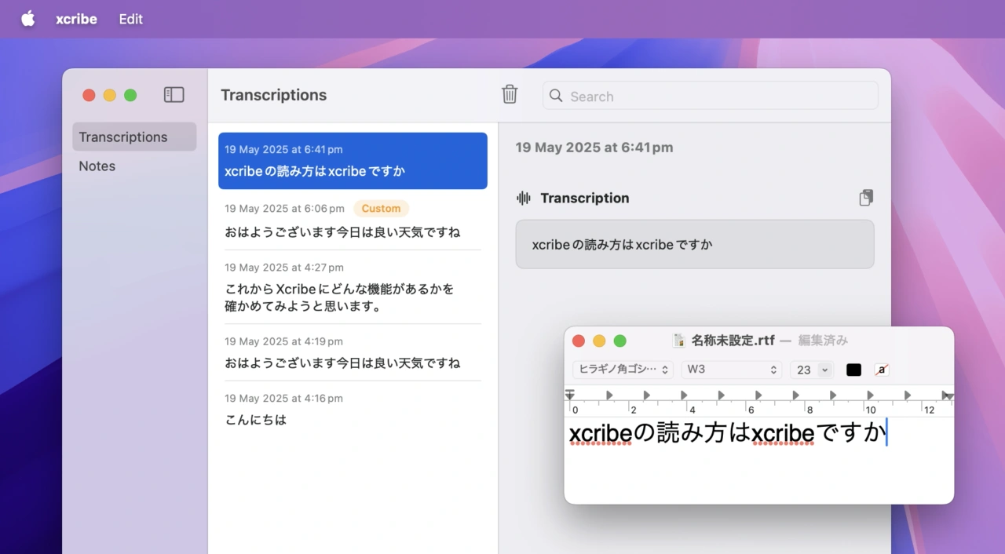Screen dimensions: 1005x554
Task: Click the magnifying glass search icon
Action: (557, 96)
